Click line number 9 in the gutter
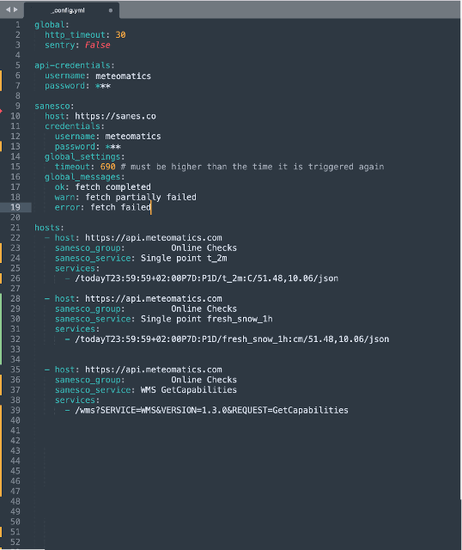Viewport: 462px width, 550px height. (x=18, y=106)
